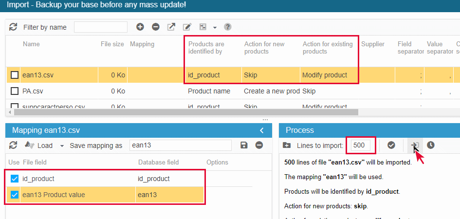
Task: Click the check mark icon in Process panel
Action: click(x=391, y=145)
